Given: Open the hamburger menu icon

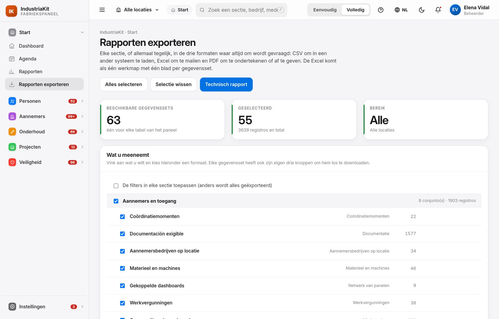Looking at the screenshot, I should tap(102, 10).
